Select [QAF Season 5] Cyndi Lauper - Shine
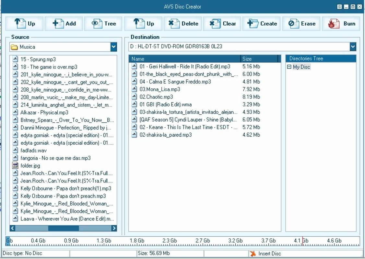 (188, 119)
